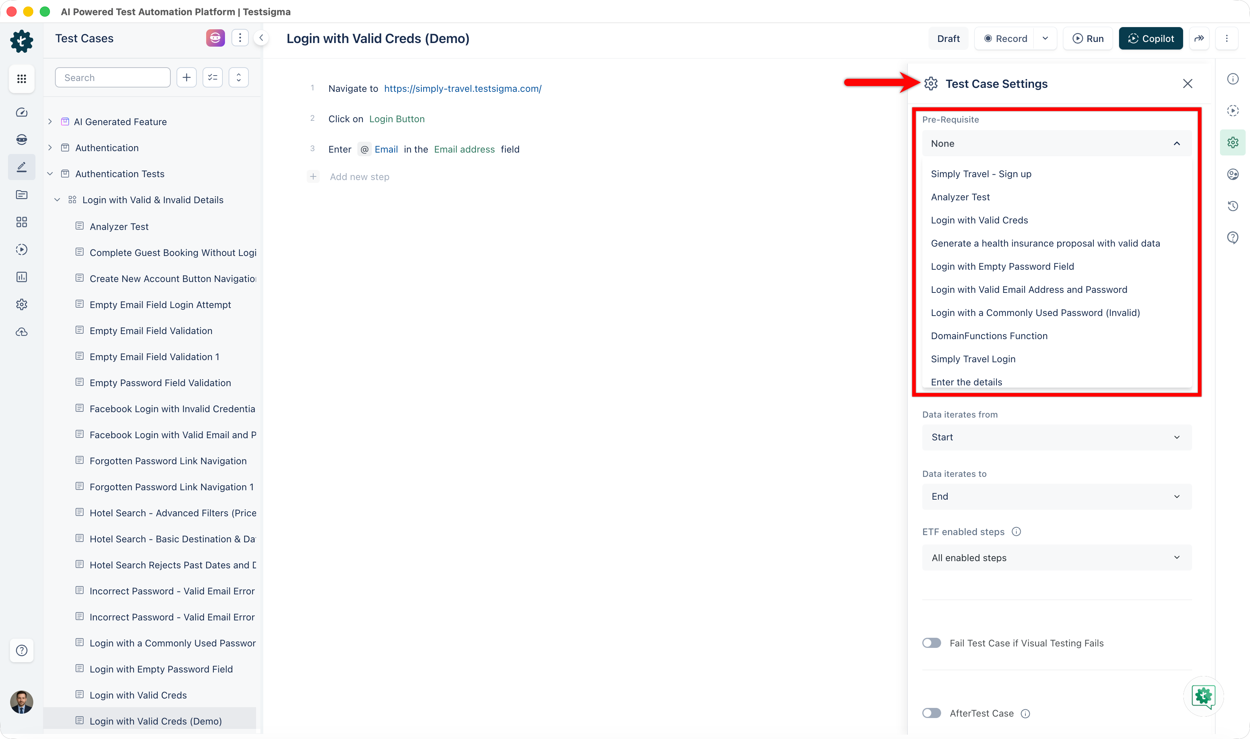This screenshot has width=1250, height=739.
Task: Click the Search test cases field
Action: click(x=112, y=78)
